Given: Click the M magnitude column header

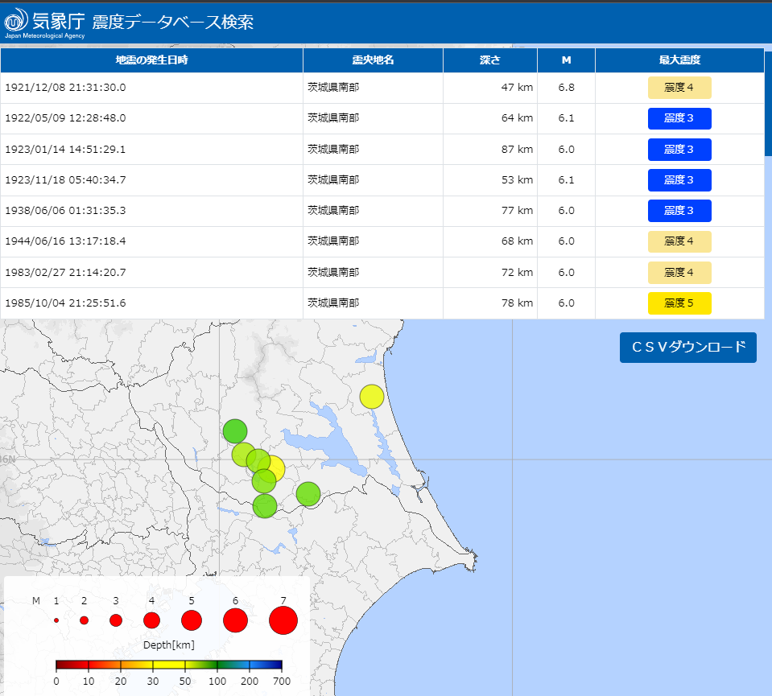Looking at the screenshot, I should coord(566,60).
